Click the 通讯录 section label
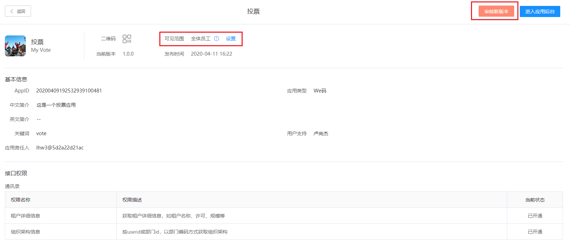The image size is (570, 245). (12, 186)
